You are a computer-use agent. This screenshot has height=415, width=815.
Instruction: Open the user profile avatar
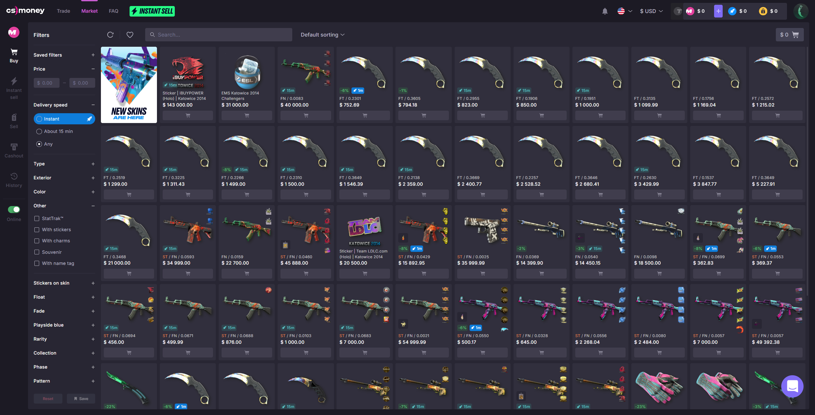(801, 11)
